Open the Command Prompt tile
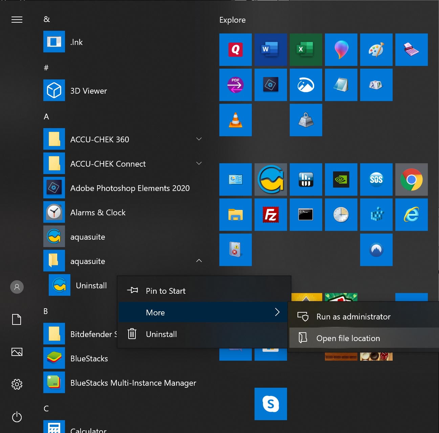This screenshot has height=433, width=439. (x=306, y=215)
